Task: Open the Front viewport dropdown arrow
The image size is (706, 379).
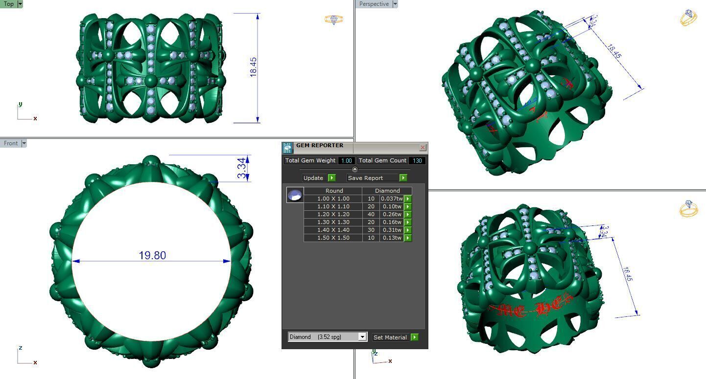Action: pyautogui.click(x=24, y=143)
